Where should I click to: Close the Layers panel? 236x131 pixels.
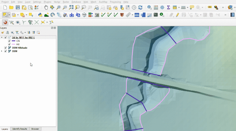tap(55, 28)
